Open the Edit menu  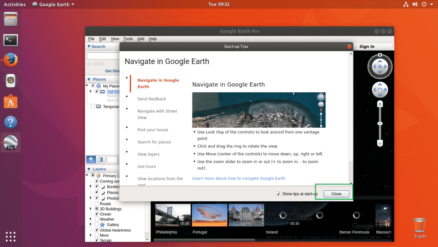pos(103,39)
